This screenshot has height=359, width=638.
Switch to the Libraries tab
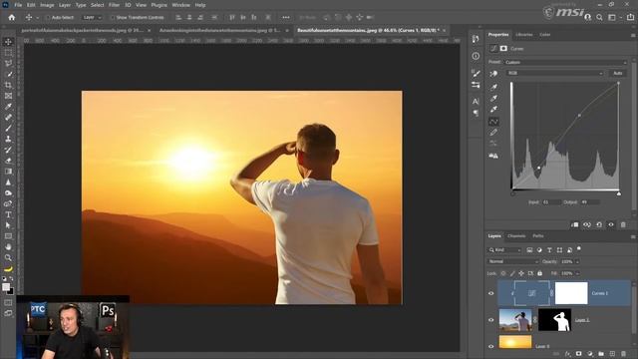(x=523, y=35)
